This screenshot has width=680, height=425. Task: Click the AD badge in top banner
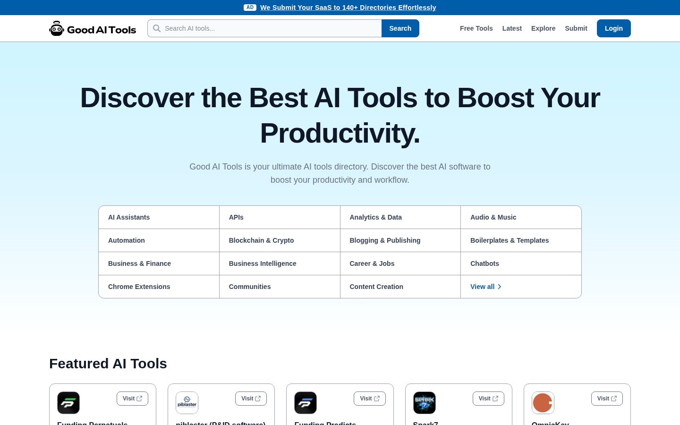(x=250, y=8)
